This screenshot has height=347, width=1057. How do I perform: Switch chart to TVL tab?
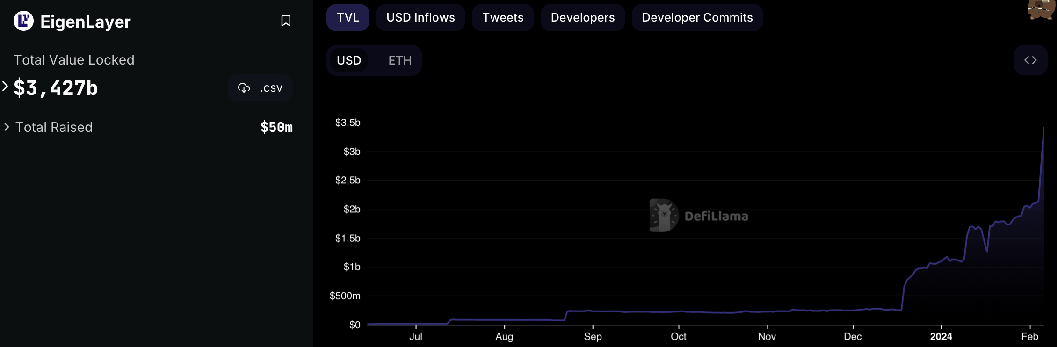click(348, 17)
